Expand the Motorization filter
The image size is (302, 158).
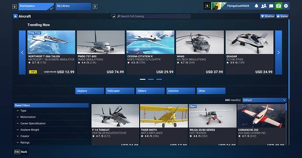coord(51,117)
